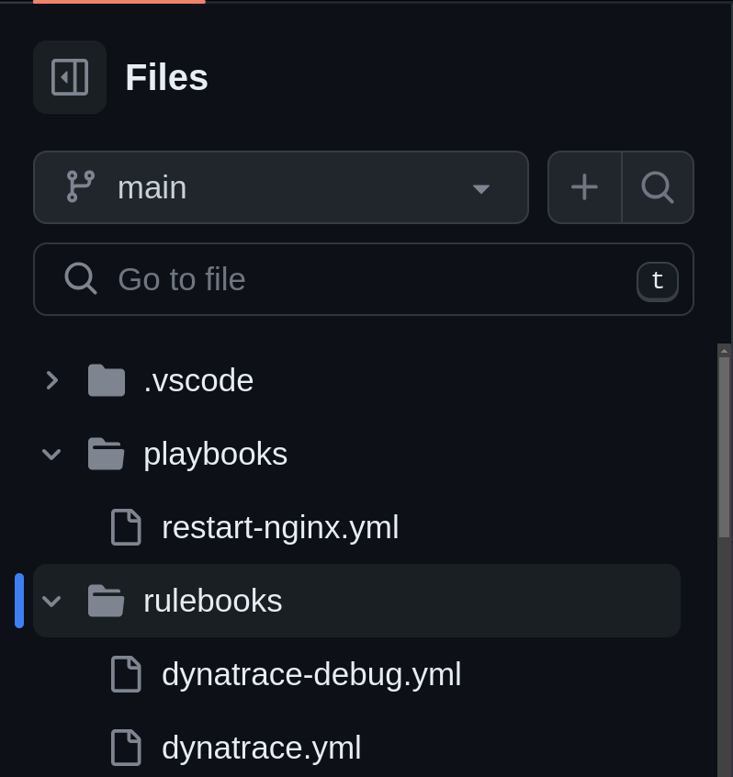Focus the Go to file field
This screenshot has height=777, width=733.
tap(364, 279)
